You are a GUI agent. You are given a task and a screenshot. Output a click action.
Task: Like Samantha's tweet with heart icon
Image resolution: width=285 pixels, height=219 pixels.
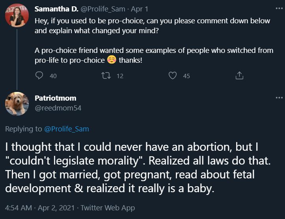point(172,75)
